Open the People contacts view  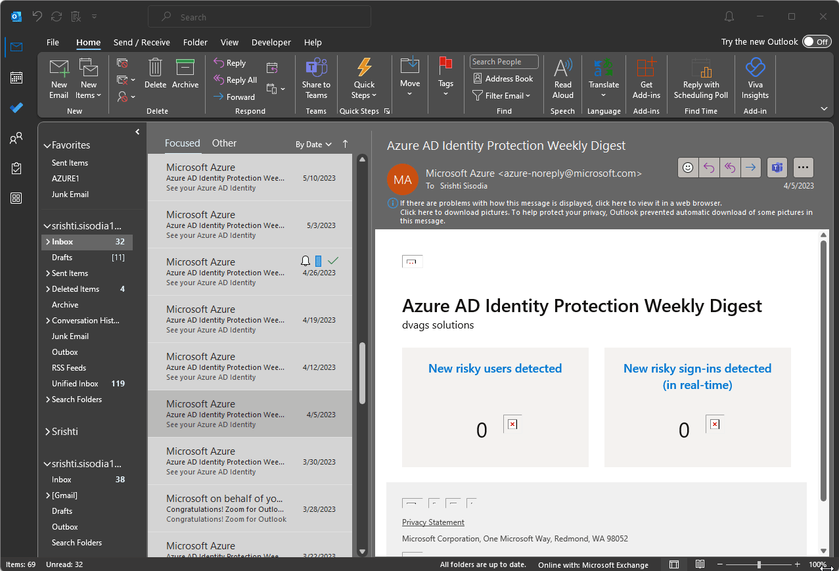pyautogui.click(x=16, y=138)
